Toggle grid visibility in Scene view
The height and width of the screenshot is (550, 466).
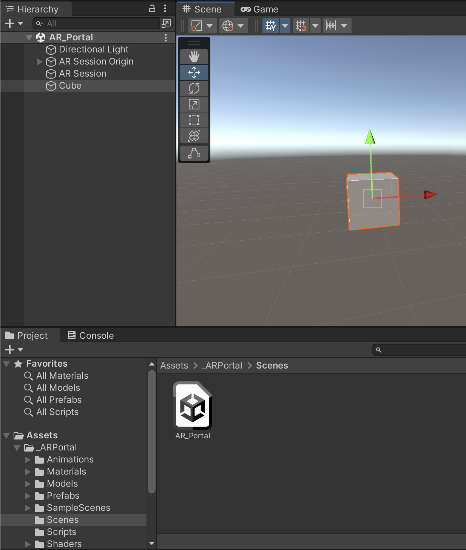pyautogui.click(x=271, y=26)
